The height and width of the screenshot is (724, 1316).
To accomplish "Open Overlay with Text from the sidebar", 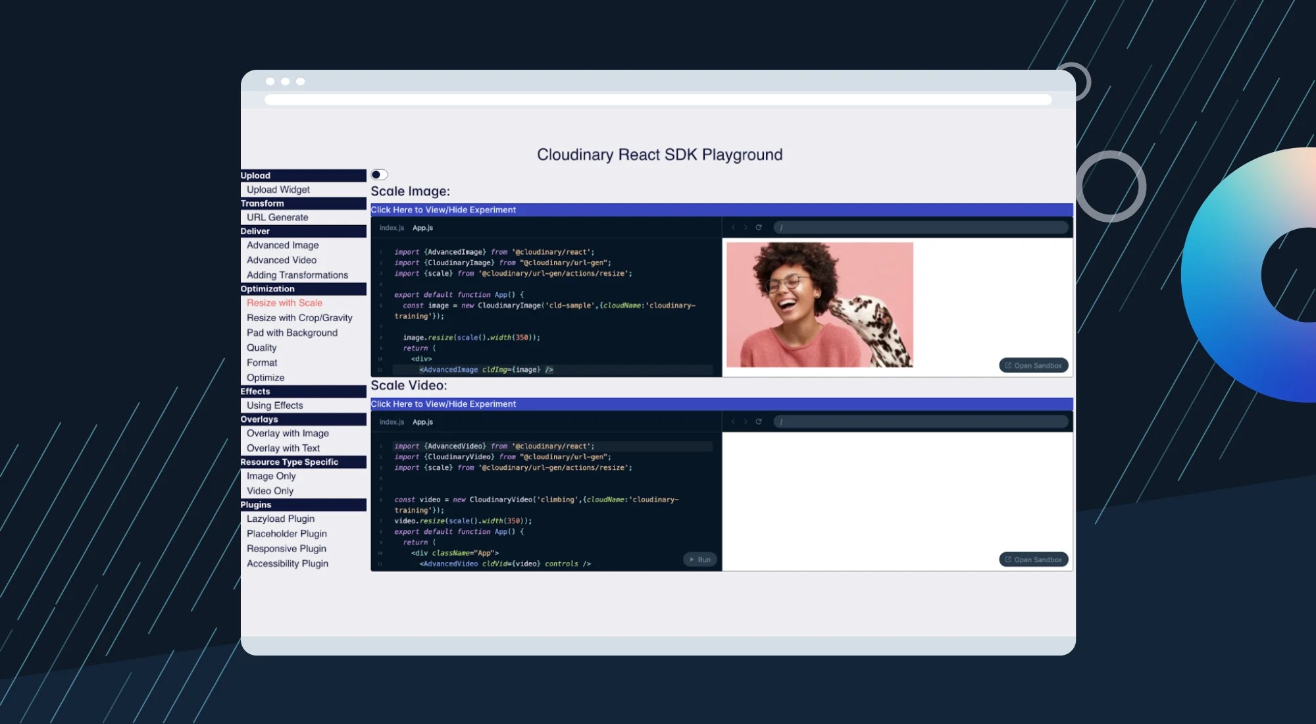I will [282, 448].
